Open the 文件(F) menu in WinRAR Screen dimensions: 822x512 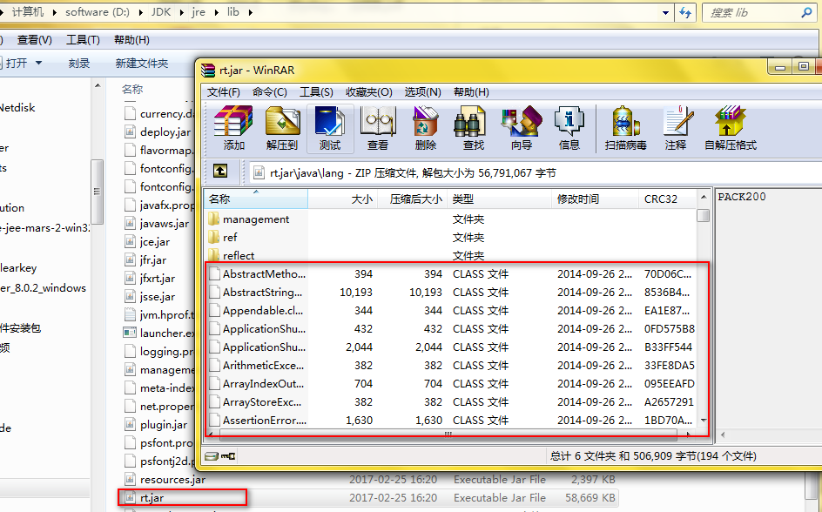pos(223,92)
